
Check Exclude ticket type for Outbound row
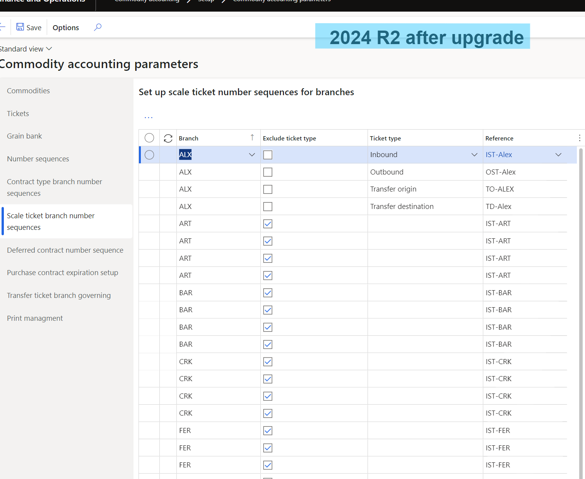[x=268, y=172]
